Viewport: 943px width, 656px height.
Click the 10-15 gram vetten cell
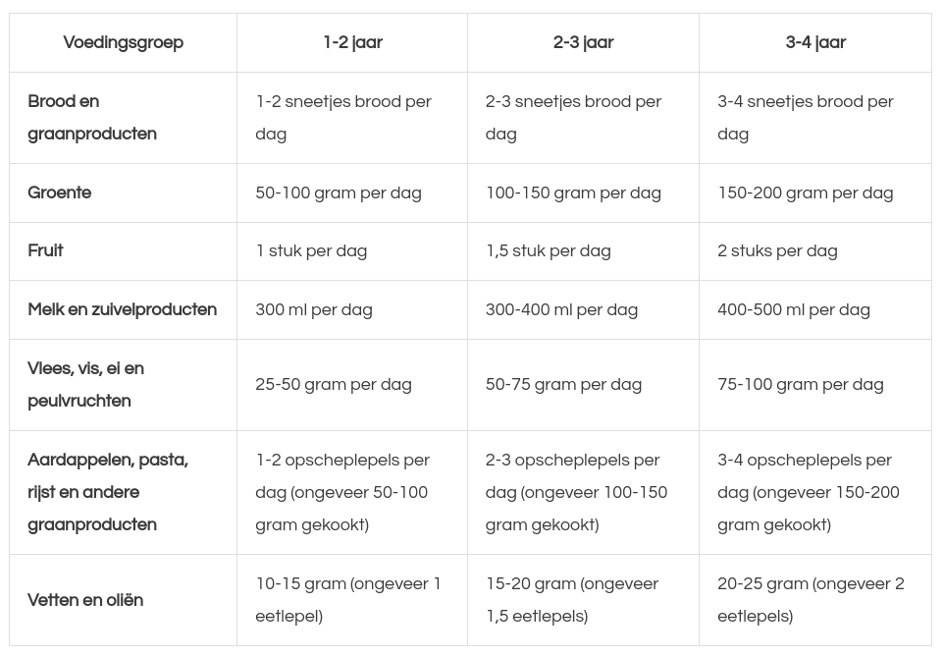click(348, 600)
